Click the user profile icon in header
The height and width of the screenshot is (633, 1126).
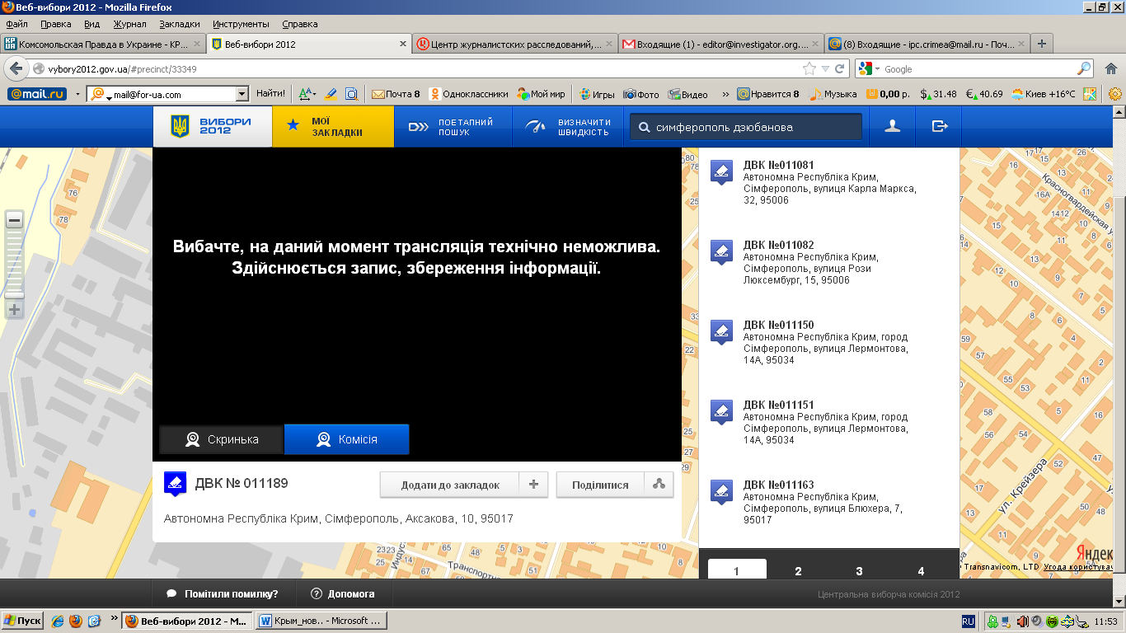pos(892,126)
